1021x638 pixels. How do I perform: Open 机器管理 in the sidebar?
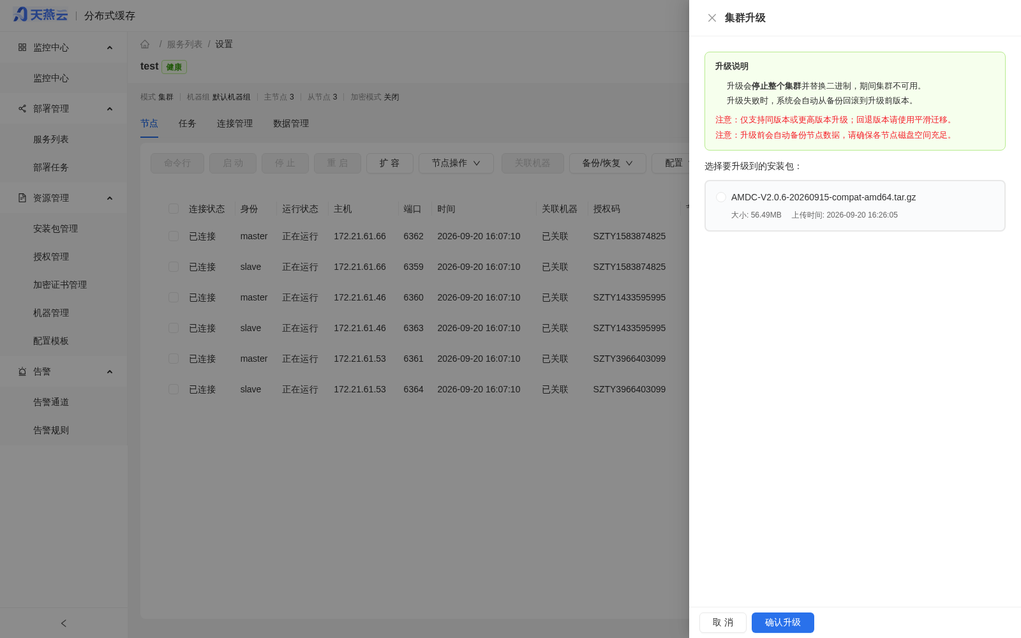(x=64, y=313)
